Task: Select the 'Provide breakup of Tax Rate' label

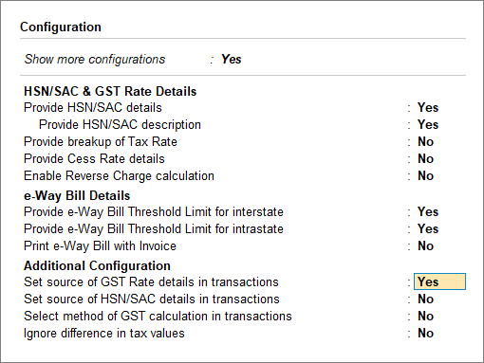Action: coord(101,141)
